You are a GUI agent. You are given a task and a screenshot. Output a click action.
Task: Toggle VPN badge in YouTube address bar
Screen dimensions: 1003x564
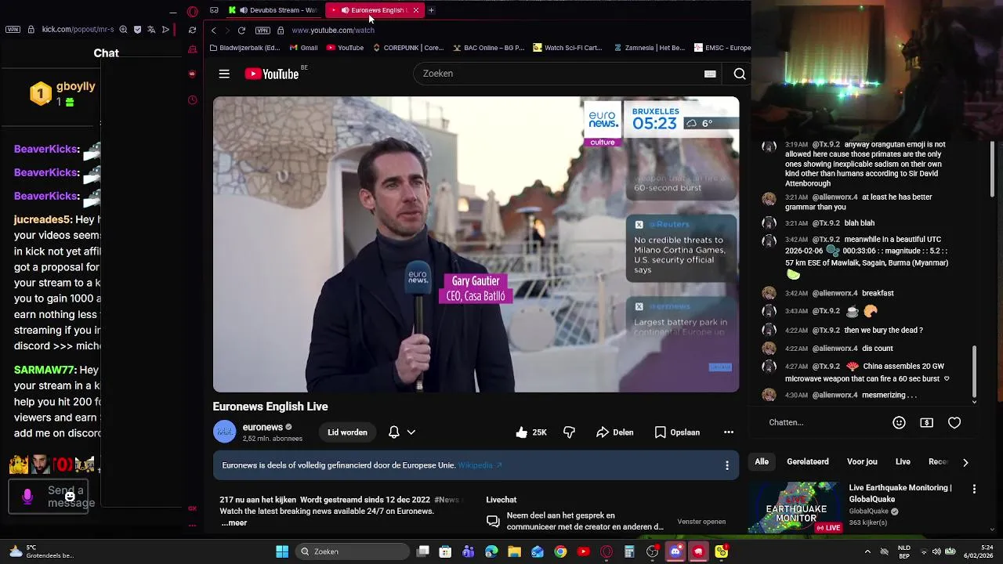[263, 31]
